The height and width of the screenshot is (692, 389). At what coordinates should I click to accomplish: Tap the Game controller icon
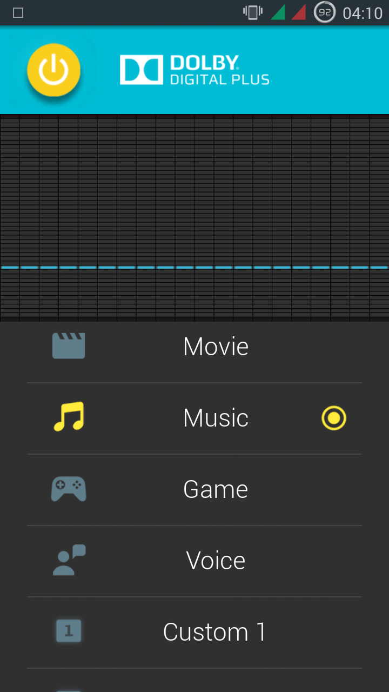69,489
